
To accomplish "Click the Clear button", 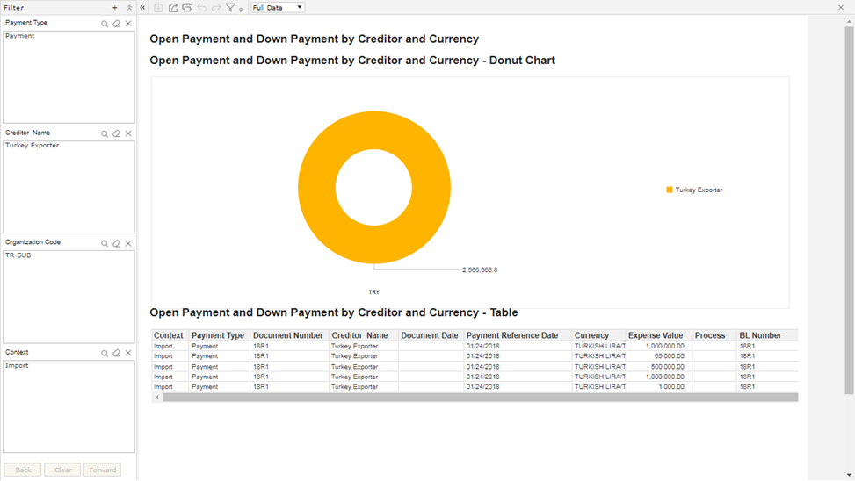I will pos(62,470).
